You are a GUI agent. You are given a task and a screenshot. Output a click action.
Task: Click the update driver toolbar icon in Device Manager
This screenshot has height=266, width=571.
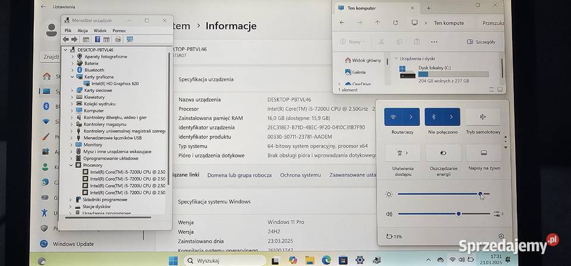pos(118,39)
